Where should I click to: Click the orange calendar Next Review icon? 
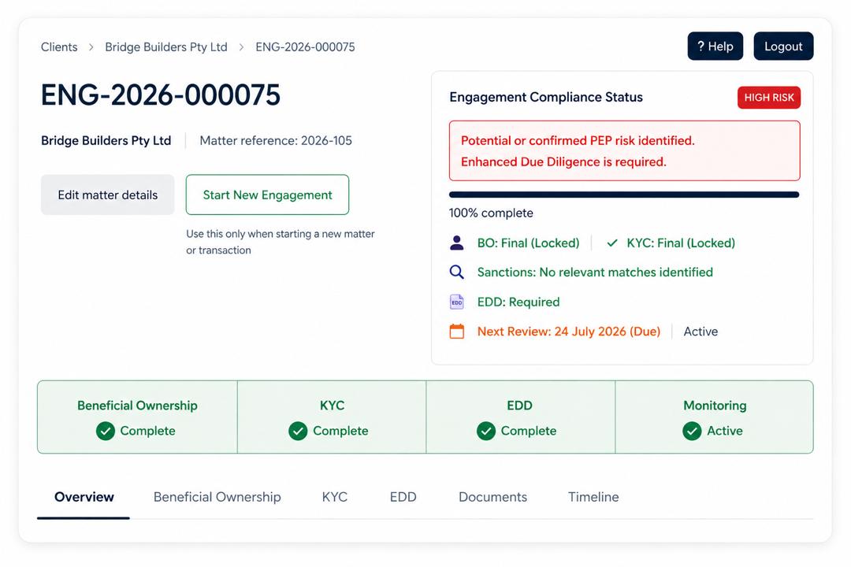point(457,331)
